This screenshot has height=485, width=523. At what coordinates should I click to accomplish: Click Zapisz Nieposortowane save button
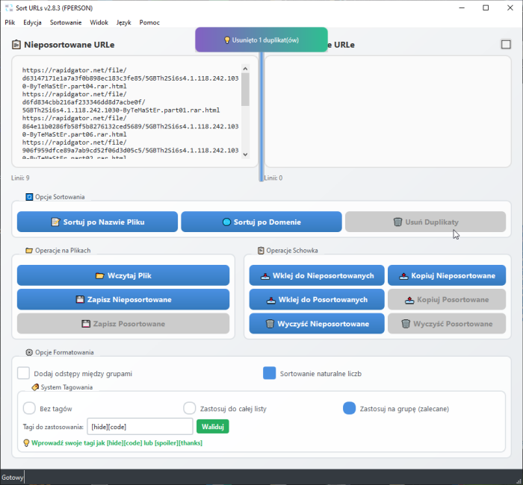point(123,299)
